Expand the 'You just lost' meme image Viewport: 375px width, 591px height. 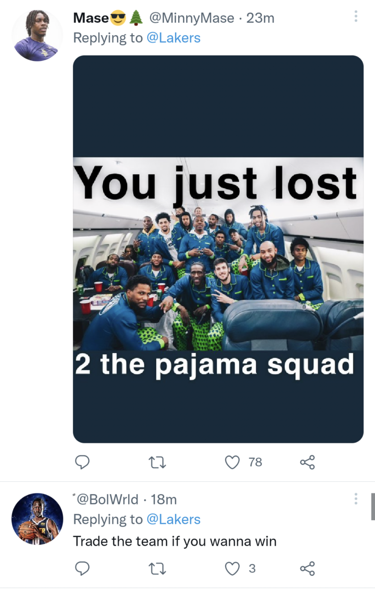(x=218, y=249)
